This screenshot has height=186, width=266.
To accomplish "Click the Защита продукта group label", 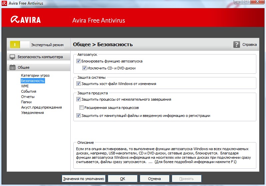I will pos(92,93).
